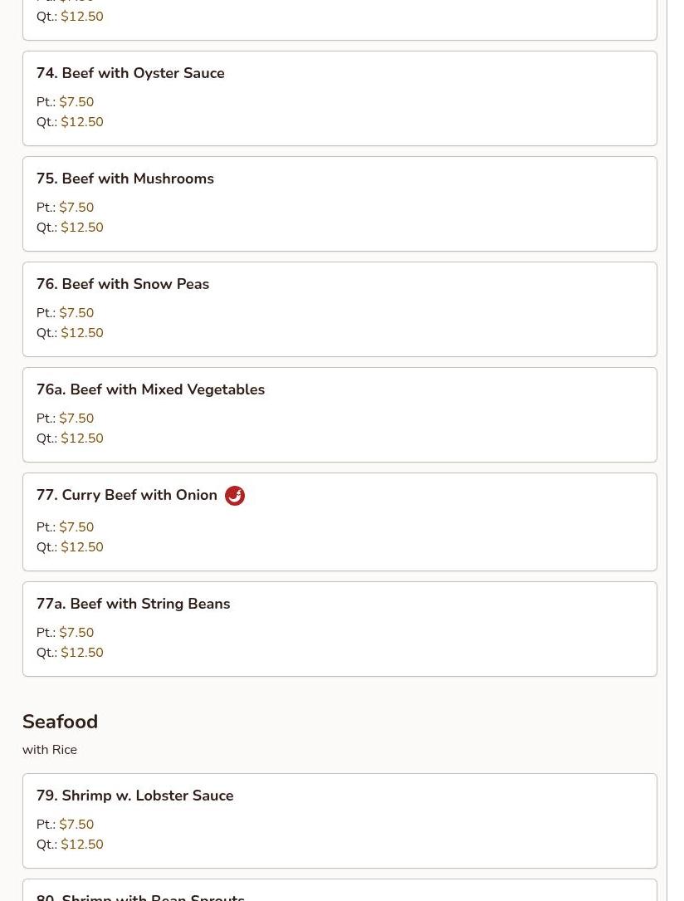Click the spicy pepper icon on Curry Beef
Image resolution: width=684 pixels, height=901 pixels.
tap(235, 496)
